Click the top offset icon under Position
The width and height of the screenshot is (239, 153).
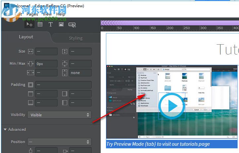click(x=30, y=151)
